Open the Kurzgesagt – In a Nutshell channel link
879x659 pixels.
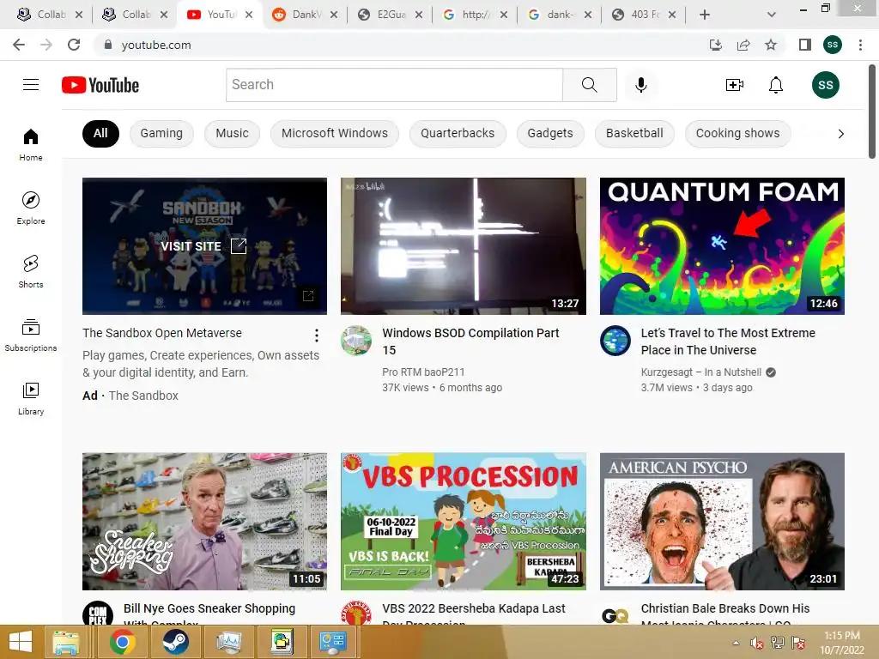[700, 372]
